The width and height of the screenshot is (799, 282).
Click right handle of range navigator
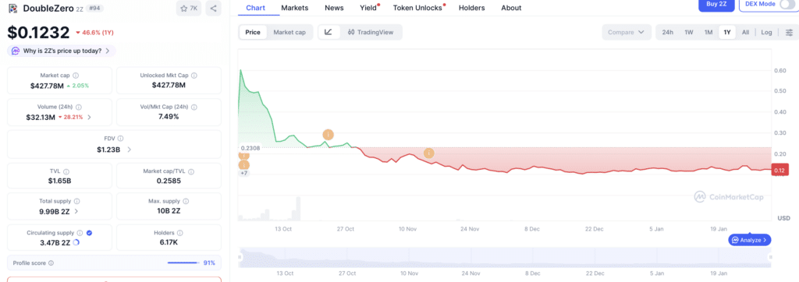coord(770,258)
